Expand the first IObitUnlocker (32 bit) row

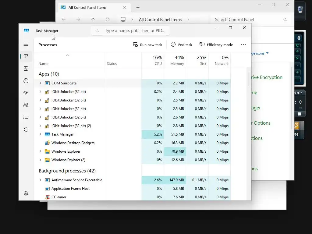tap(41, 91)
